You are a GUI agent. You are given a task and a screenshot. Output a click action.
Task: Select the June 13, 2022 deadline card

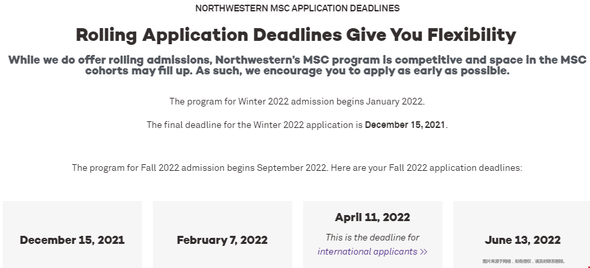pos(522,234)
